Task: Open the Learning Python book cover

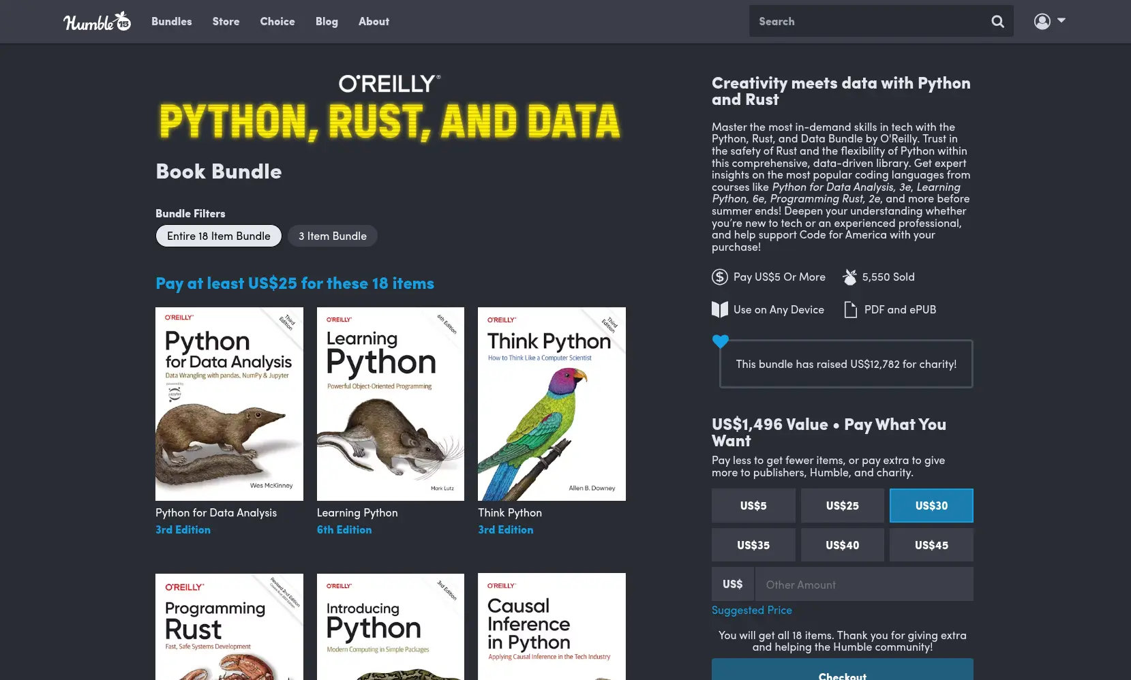Action: [391, 404]
